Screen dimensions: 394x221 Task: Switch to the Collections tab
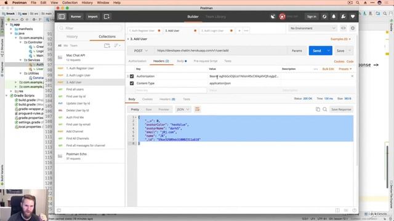click(107, 37)
